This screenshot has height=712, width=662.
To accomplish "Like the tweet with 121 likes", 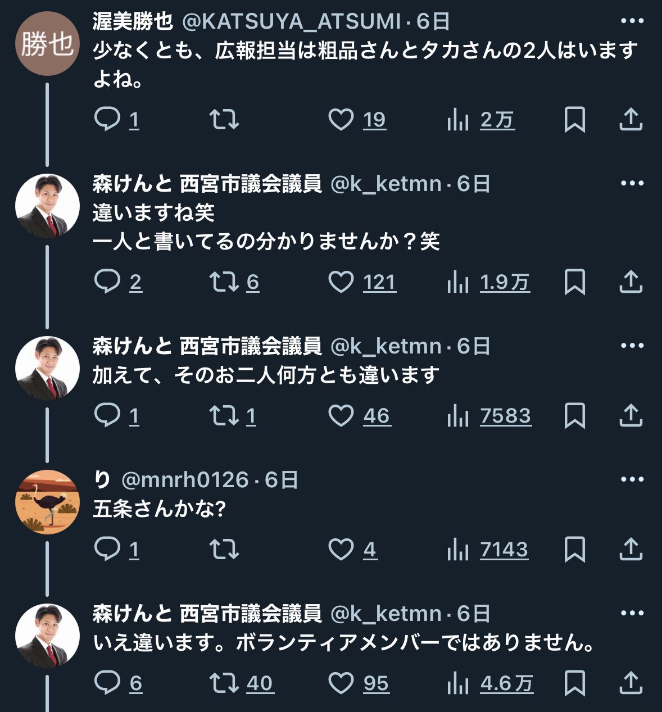I will (x=341, y=282).
